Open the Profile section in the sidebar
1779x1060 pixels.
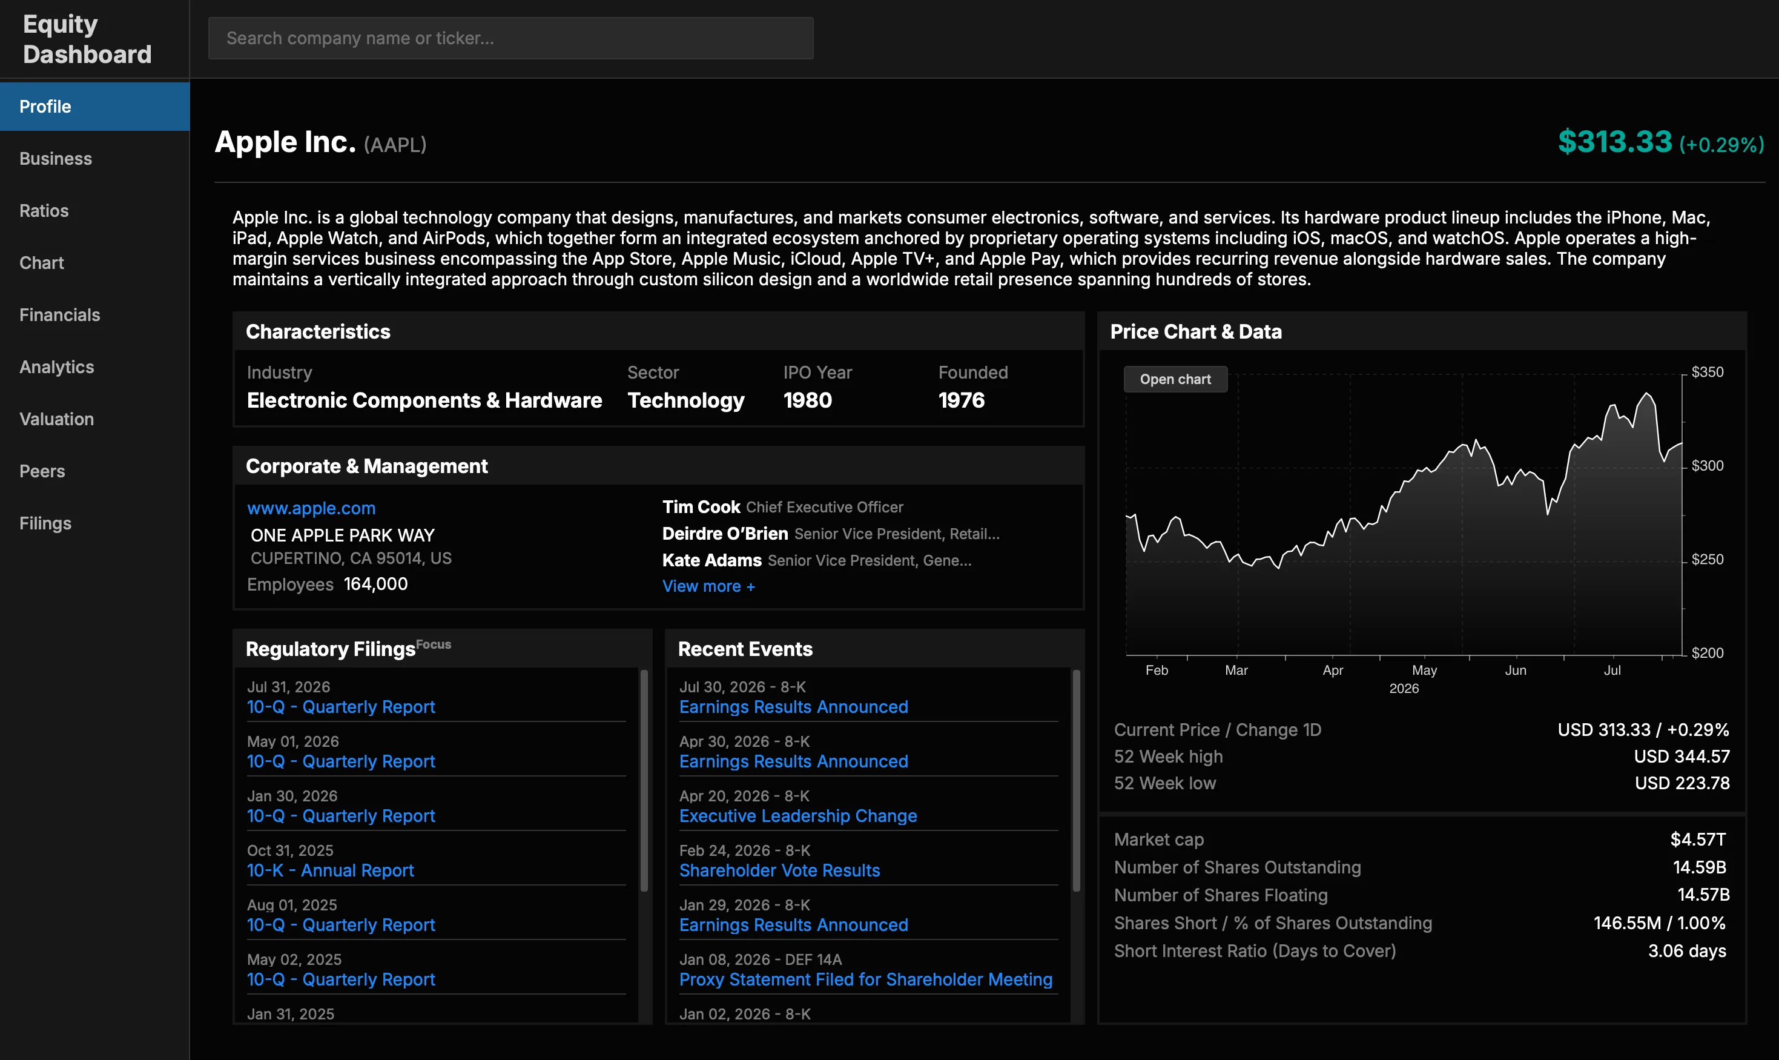click(94, 107)
